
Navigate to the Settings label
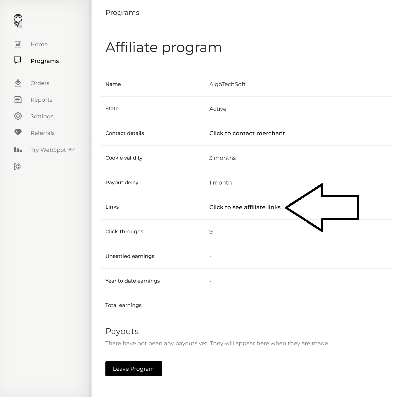click(42, 116)
